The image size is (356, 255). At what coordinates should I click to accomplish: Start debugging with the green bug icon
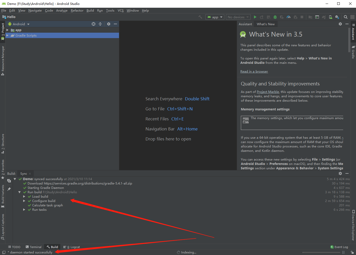click(275, 17)
